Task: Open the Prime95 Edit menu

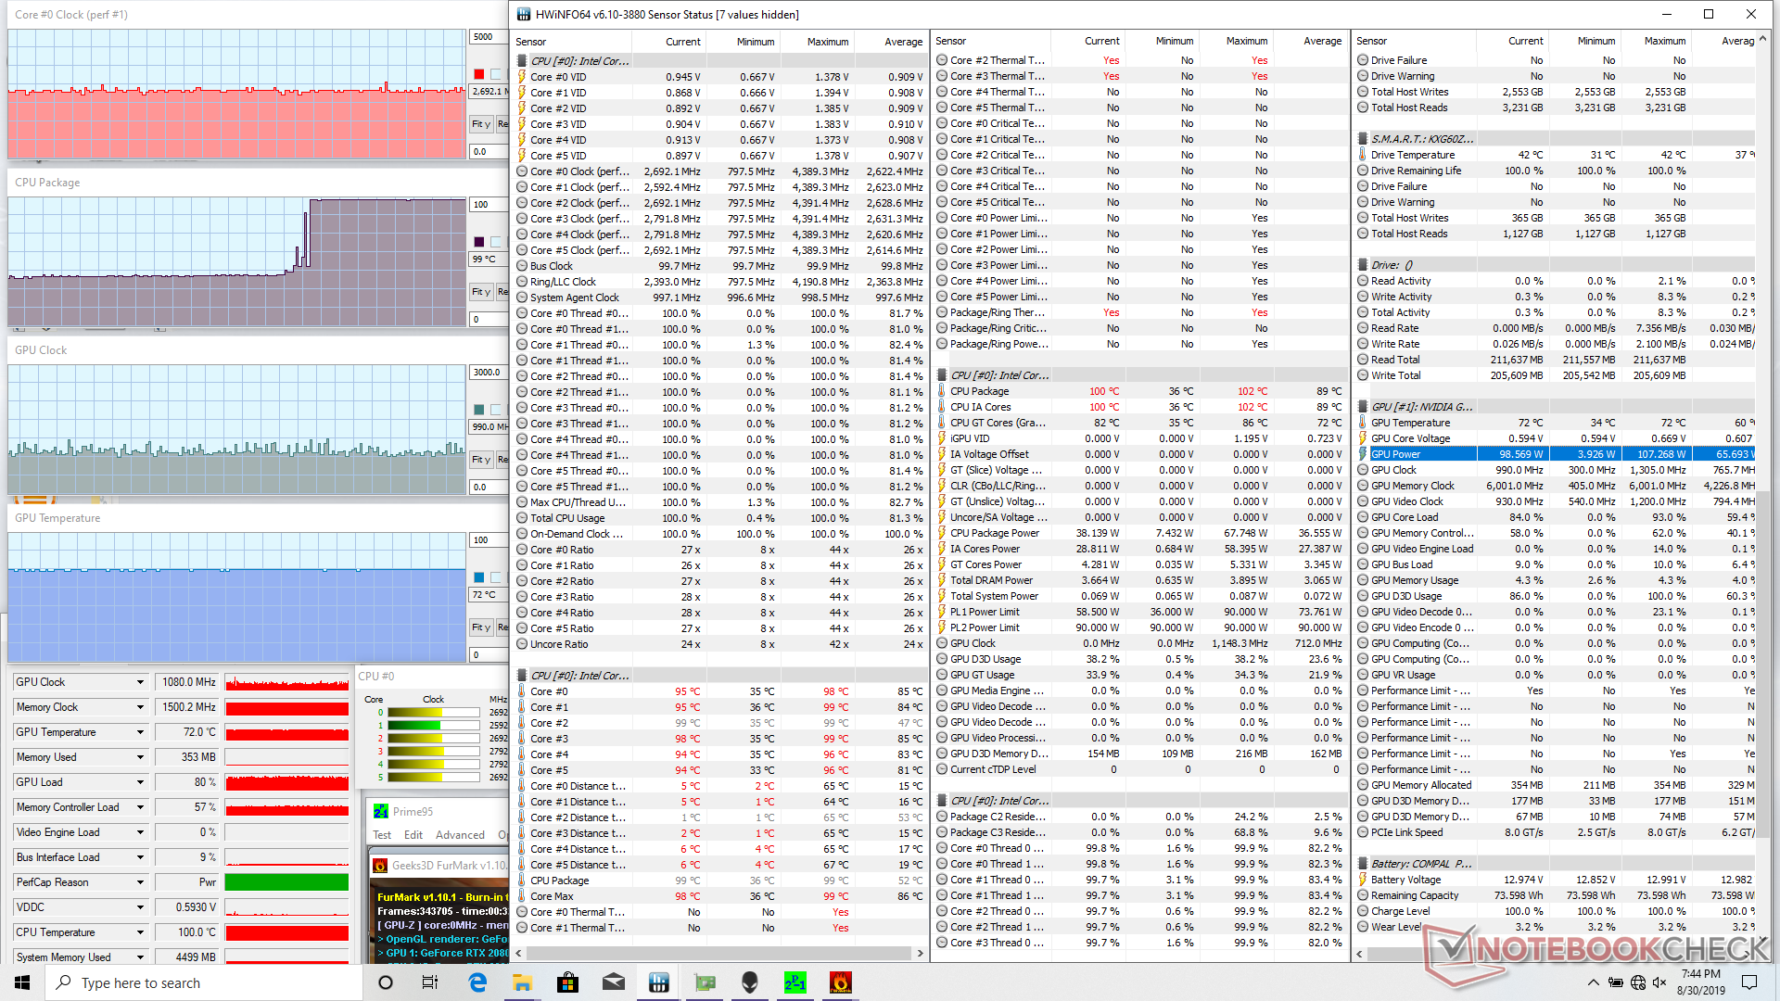Action: pyautogui.click(x=413, y=835)
